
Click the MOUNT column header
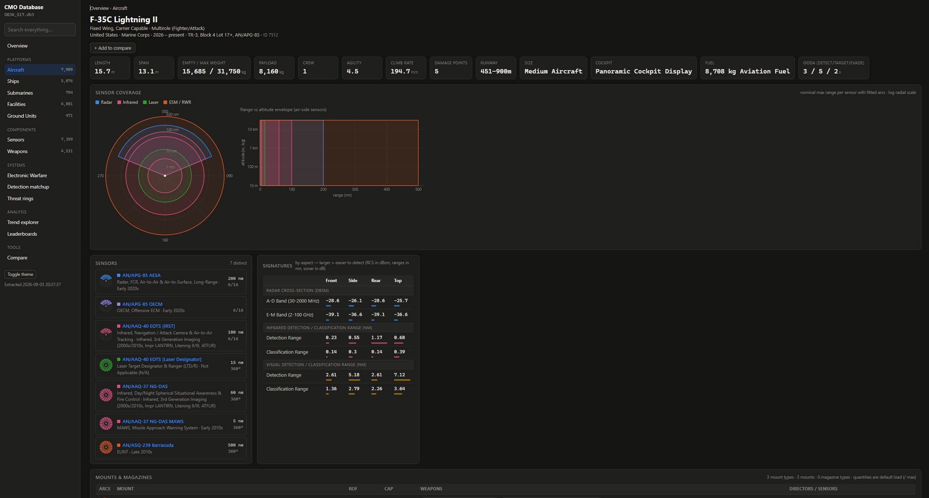125,489
